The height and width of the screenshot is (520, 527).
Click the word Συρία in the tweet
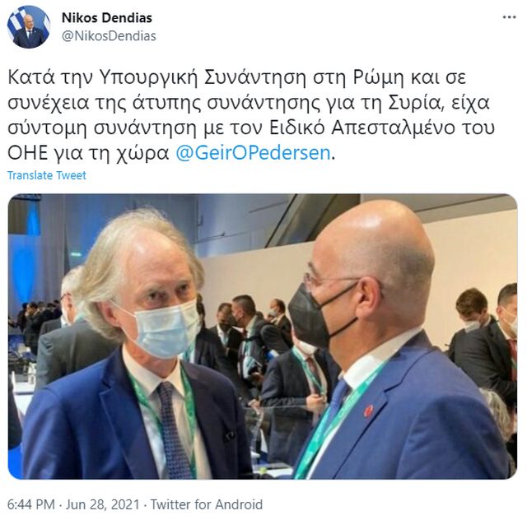point(415,103)
